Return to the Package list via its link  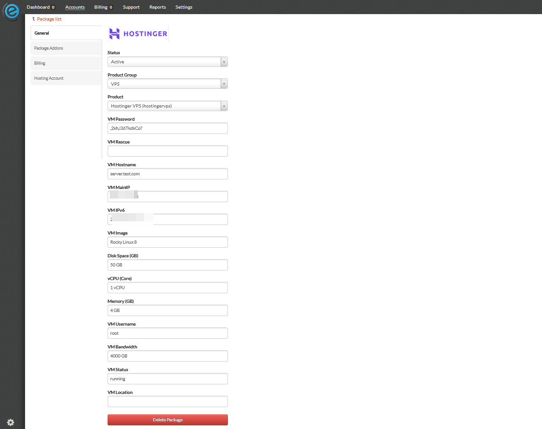point(49,19)
